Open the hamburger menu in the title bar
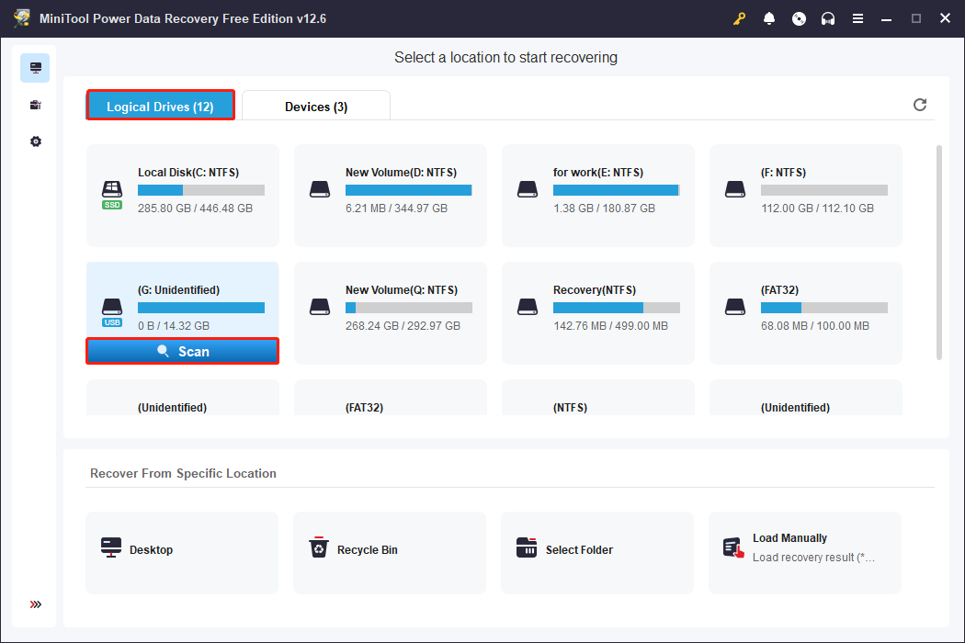 point(857,17)
